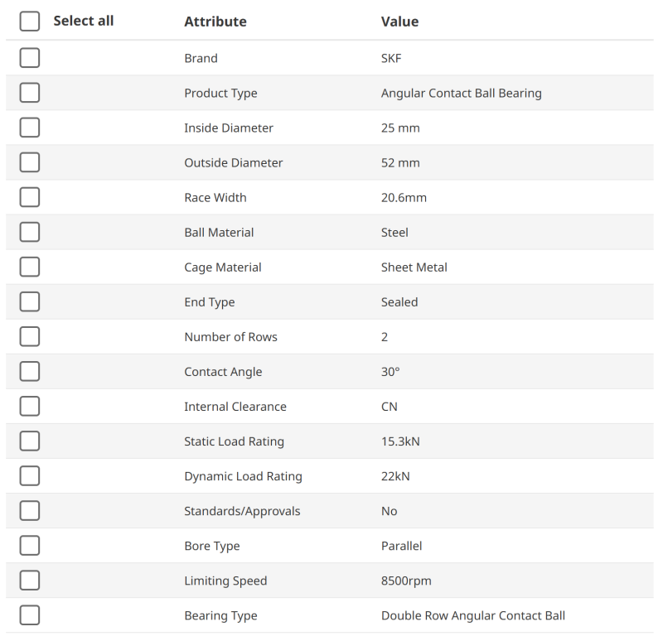Viewport: 663px width, 641px height.
Task: Check the Outside Diameter checkbox
Action: [30, 162]
